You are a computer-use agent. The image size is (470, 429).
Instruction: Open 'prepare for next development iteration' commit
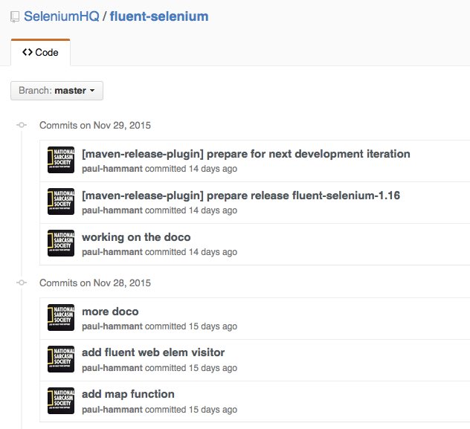pyautogui.click(x=245, y=155)
